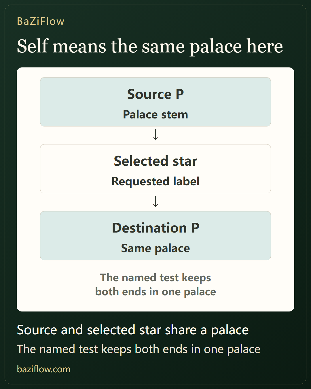Select the Source P box
311x389 pixels.
coord(155,102)
